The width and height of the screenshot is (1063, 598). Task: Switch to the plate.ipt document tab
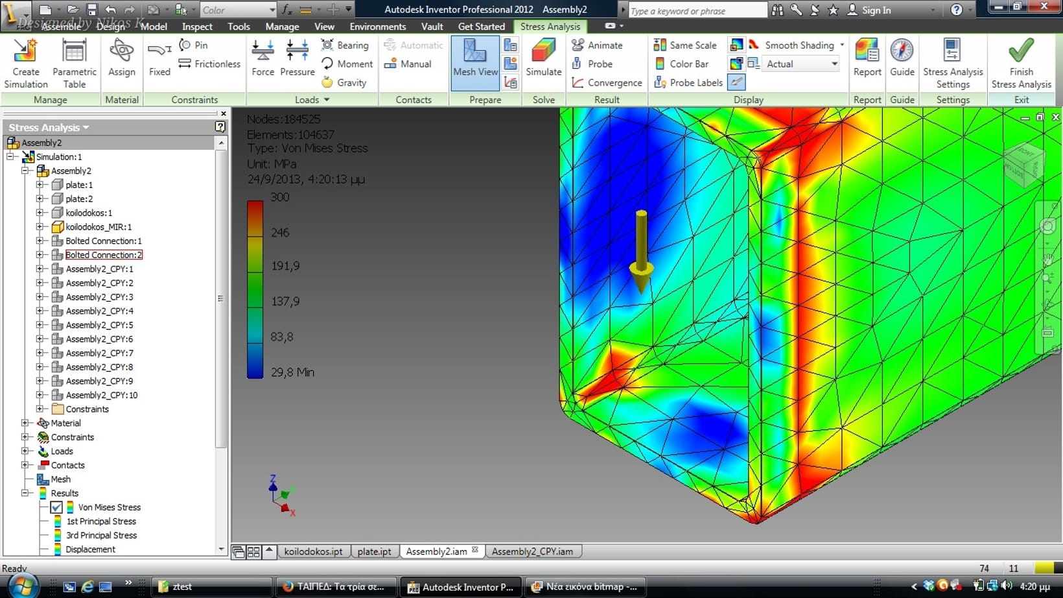coord(374,551)
